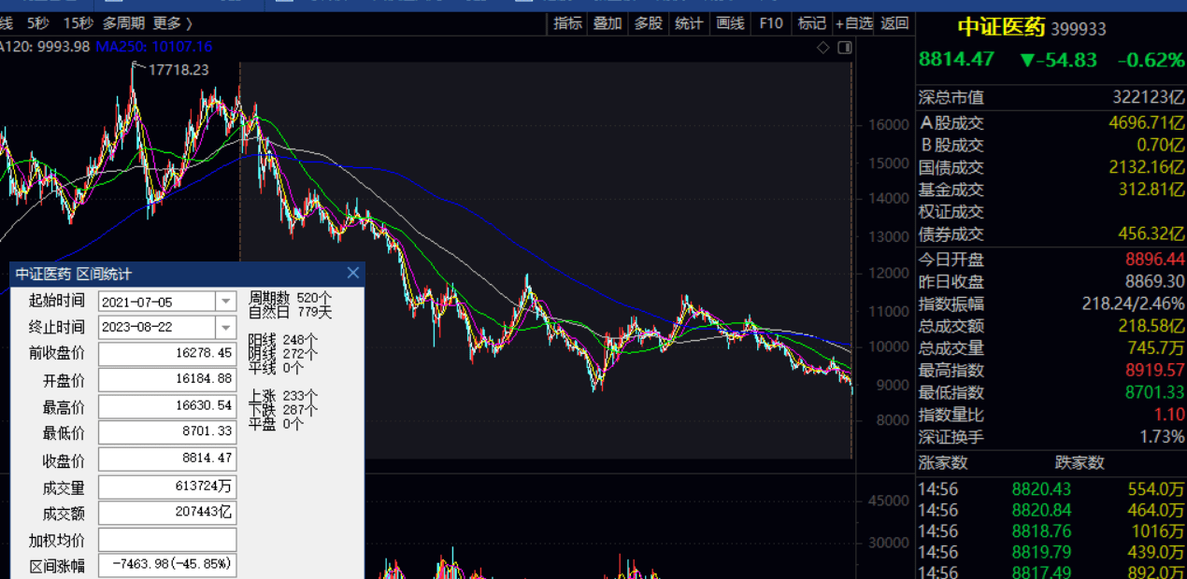Switch to 多股 multi-stock view
The image size is (1187, 579).
[x=648, y=23]
